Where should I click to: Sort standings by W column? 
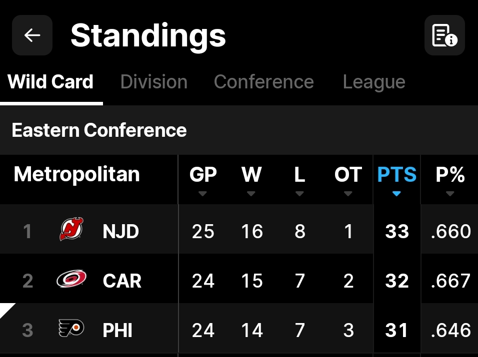pyautogui.click(x=251, y=179)
